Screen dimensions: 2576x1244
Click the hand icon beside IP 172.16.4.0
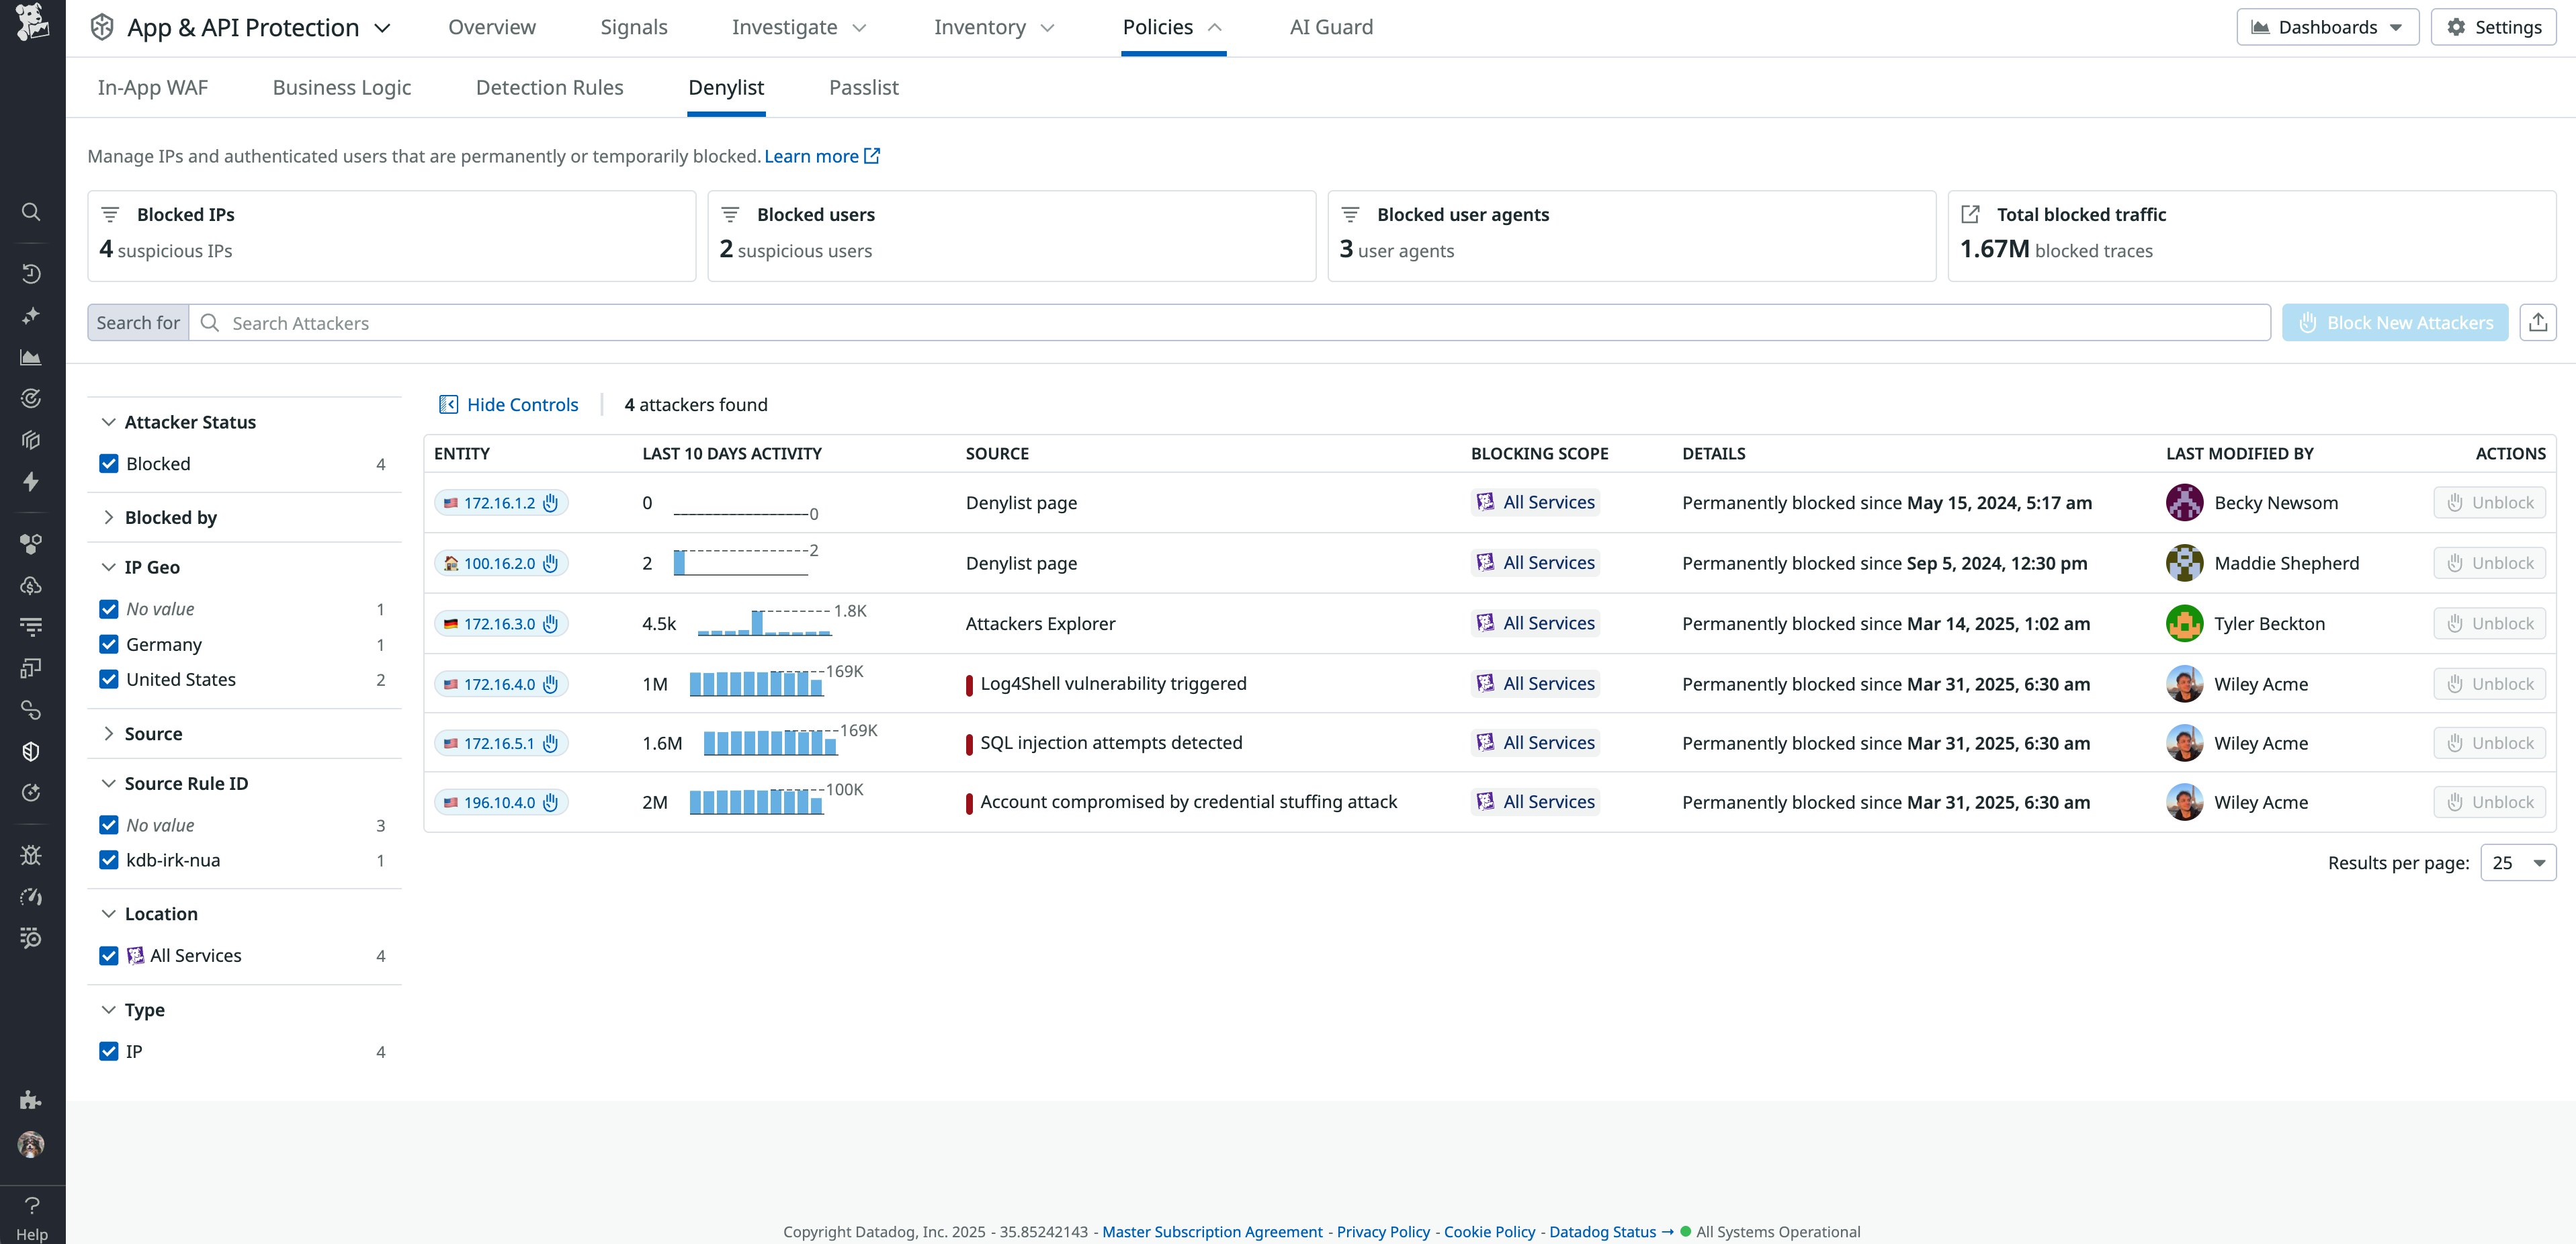pos(550,684)
